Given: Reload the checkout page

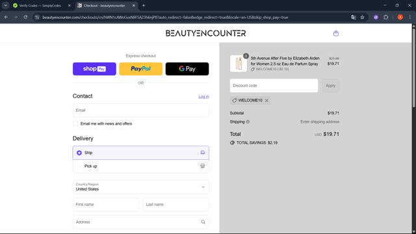Looking at the screenshot, I should pos(25,18).
